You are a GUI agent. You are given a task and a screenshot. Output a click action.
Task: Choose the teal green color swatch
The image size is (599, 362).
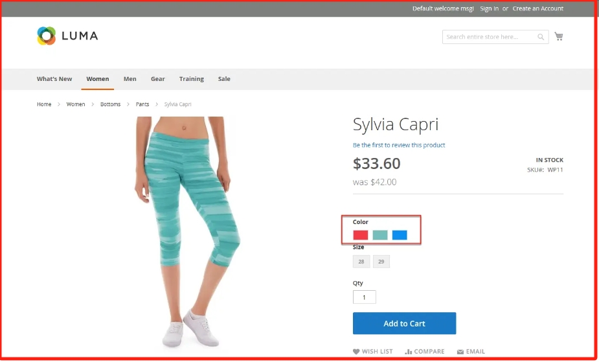pos(380,235)
